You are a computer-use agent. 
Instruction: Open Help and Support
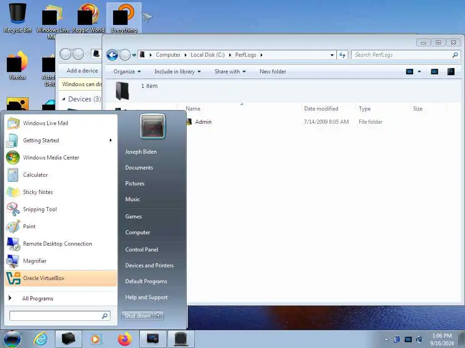tap(146, 297)
